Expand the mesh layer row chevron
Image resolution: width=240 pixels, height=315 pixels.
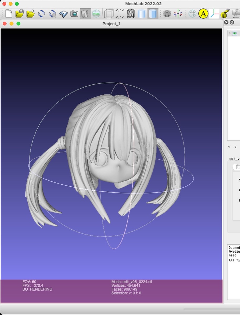[229, 33]
